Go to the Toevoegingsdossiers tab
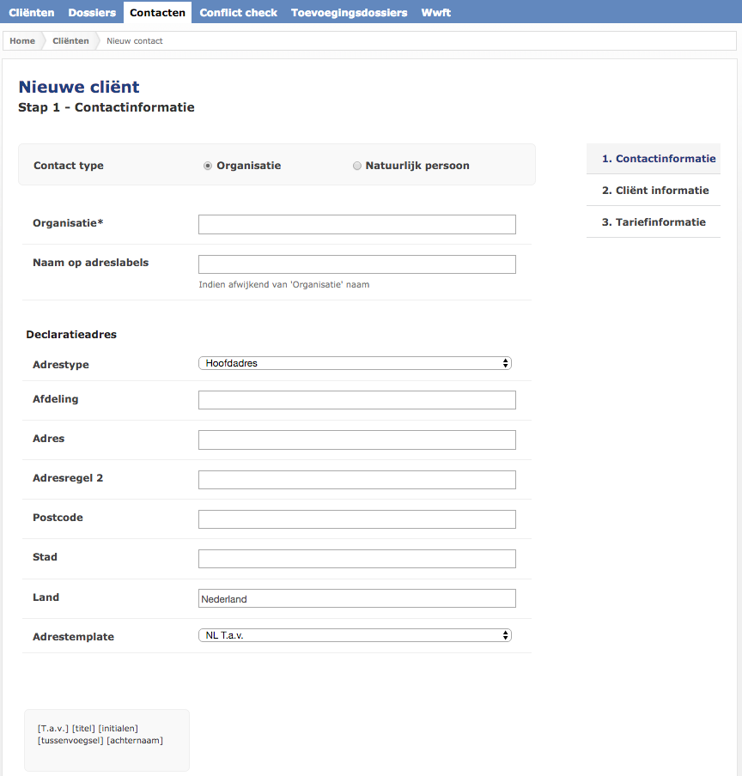Image resolution: width=742 pixels, height=776 pixels. (349, 12)
